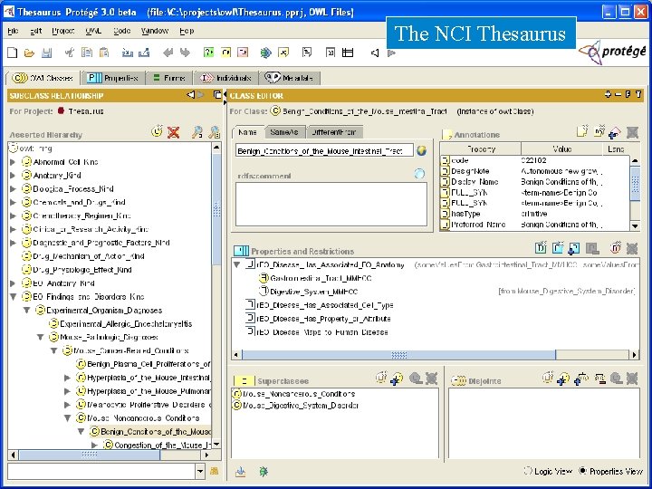This screenshot has height=489, width=652.
Task: Collapse the Mouse_Pathologic_Diagnoses node
Action: pyautogui.click(x=41, y=337)
